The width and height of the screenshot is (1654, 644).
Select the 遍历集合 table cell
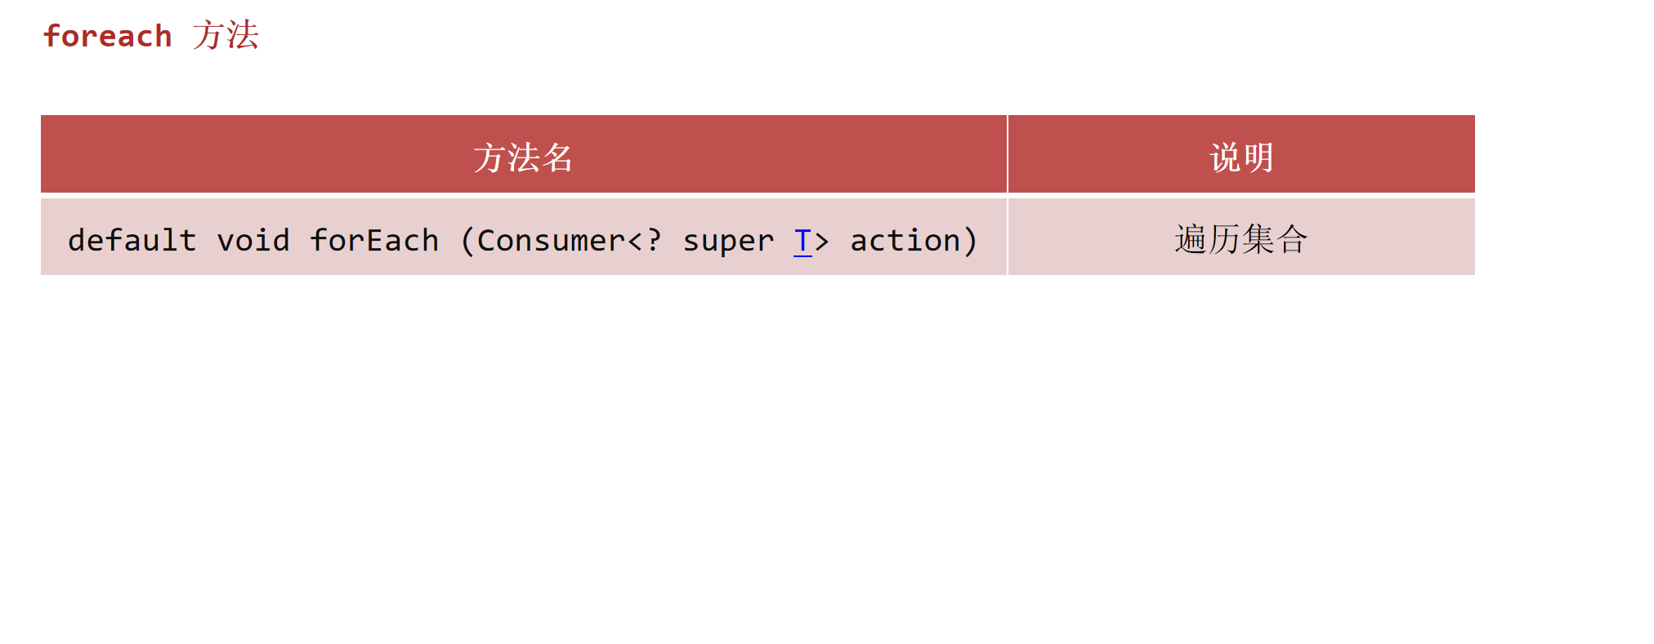point(1241,237)
